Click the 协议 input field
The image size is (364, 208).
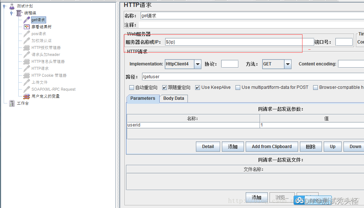tap(230, 64)
